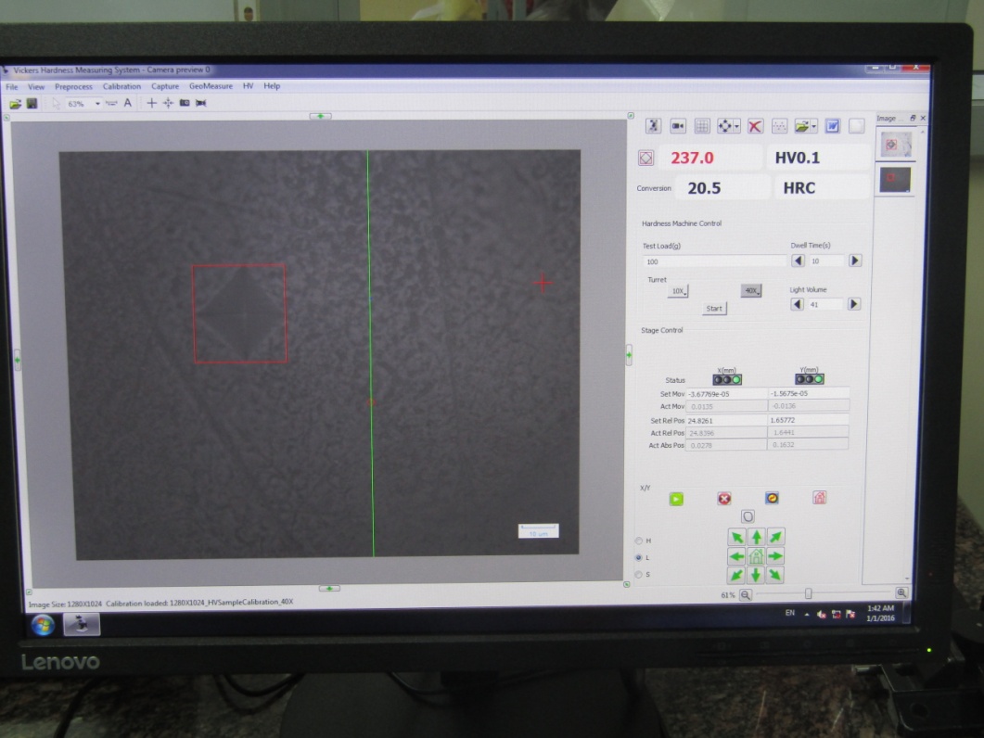This screenshot has width=984, height=738.
Task: Toggle the grid overlay icon
Action: (702, 126)
